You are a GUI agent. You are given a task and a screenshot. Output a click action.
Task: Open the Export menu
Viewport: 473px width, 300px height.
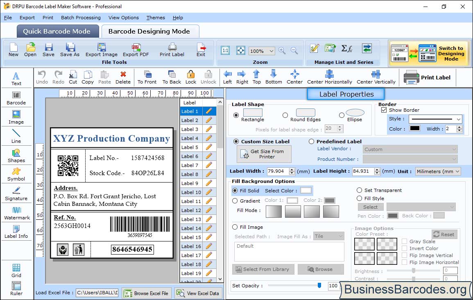point(27,18)
